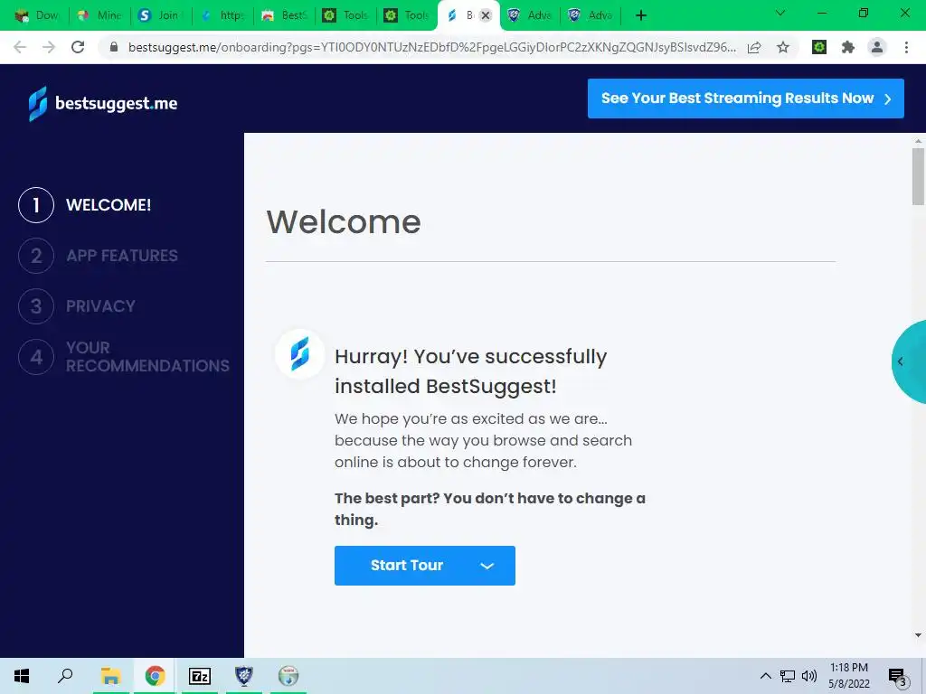
Task: Click the scrollbar down arrow
Action: [918, 635]
